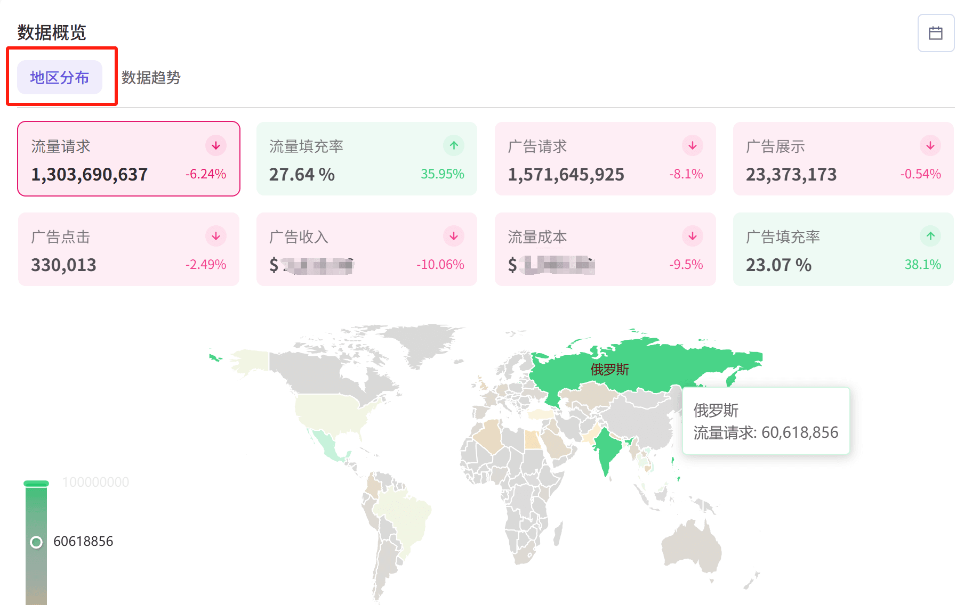Click down arrow icon on 广告点击 card
Viewport: 964px width, 605px height.
pyautogui.click(x=216, y=236)
